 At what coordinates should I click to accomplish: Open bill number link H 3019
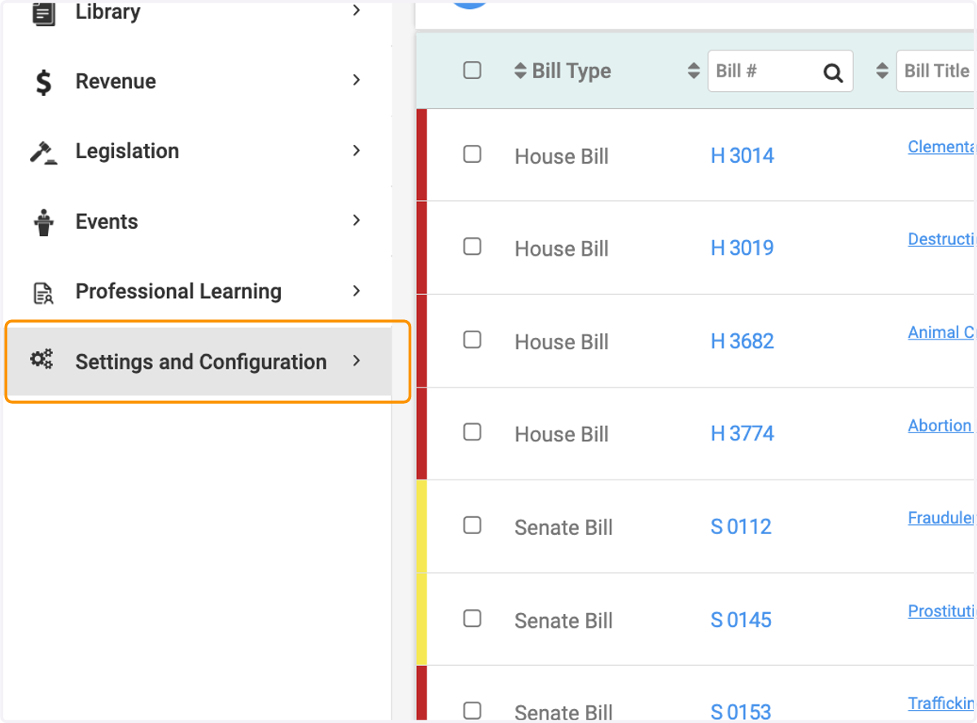[x=743, y=248]
